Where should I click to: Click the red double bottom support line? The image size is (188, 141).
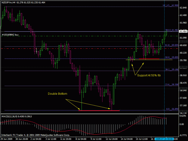click(99, 111)
